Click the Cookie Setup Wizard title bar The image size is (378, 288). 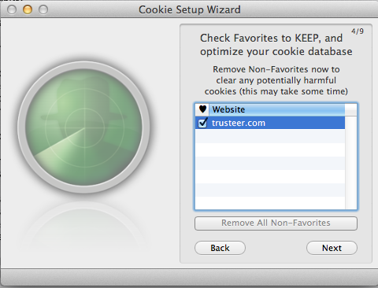point(190,9)
